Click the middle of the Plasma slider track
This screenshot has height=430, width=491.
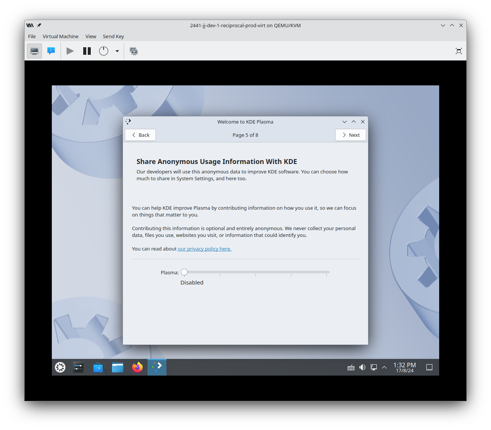click(255, 272)
